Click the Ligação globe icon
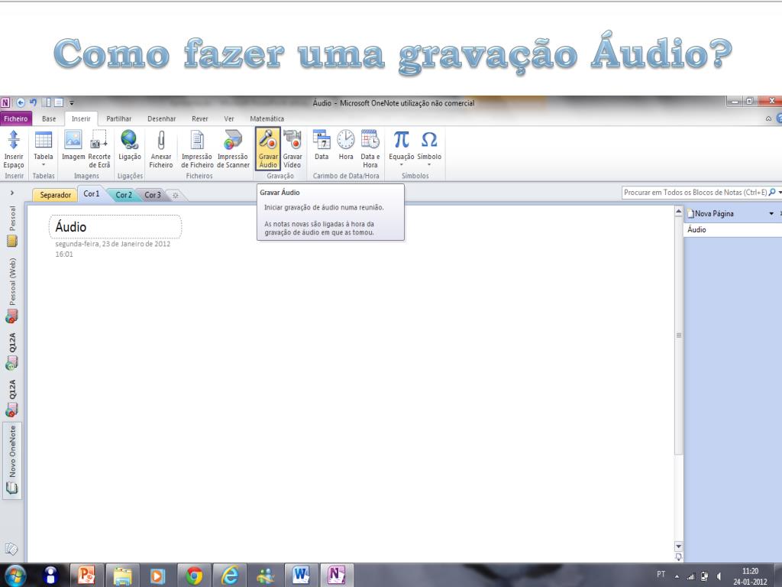This screenshot has width=782, height=587. [x=129, y=140]
